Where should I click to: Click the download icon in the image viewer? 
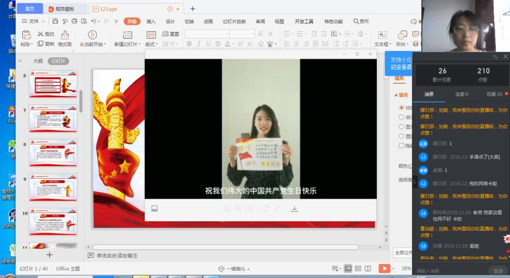pyautogui.click(x=295, y=209)
